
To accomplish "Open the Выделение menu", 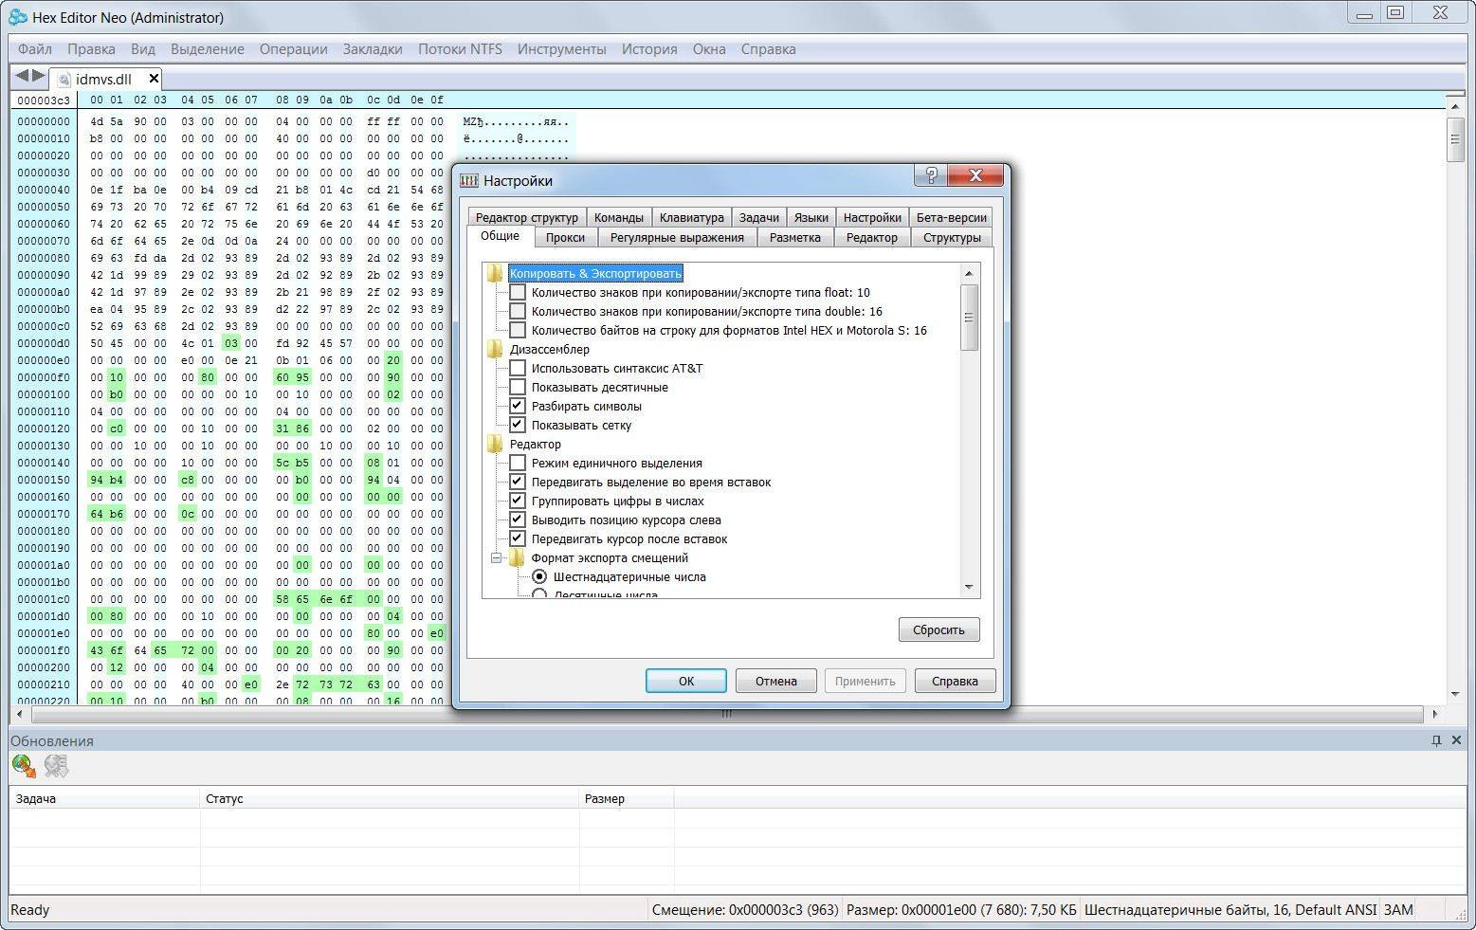I will click(x=207, y=48).
